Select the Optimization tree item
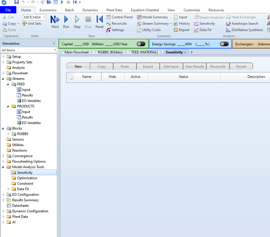Image resolution: width=270 pixels, height=237 pixels. tap(24, 178)
